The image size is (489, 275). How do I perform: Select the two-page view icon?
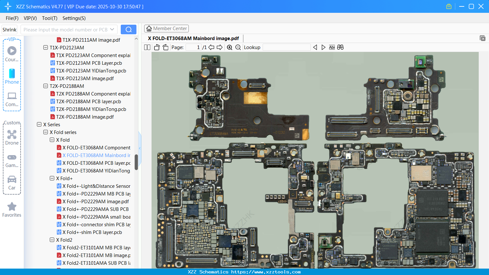147,47
